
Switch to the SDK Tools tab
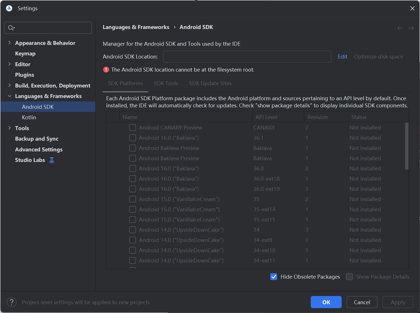[166, 84]
